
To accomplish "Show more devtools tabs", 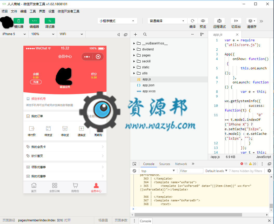I will (x=193, y=164).
